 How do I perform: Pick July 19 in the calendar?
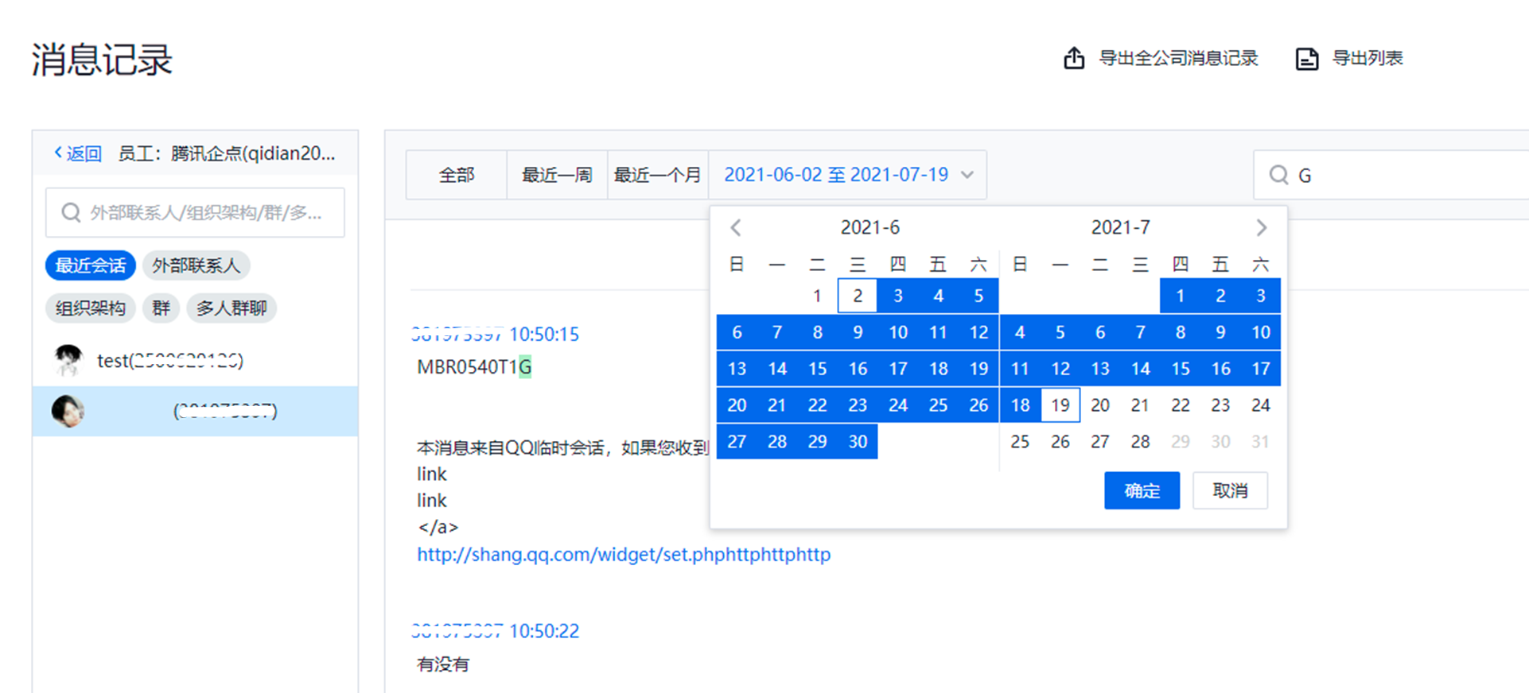[1060, 405]
